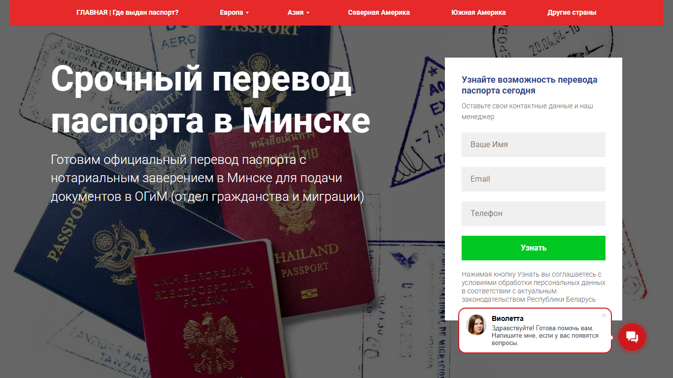
Task: Click Виолетта's avatar photo
Action: pos(476,325)
